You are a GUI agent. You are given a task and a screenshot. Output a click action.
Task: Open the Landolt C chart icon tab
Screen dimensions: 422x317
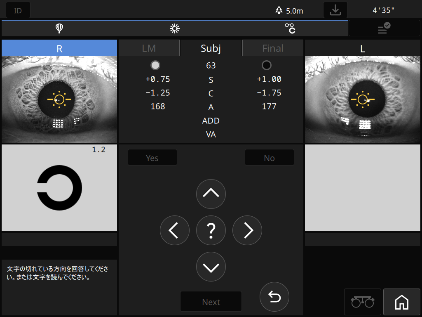290,28
